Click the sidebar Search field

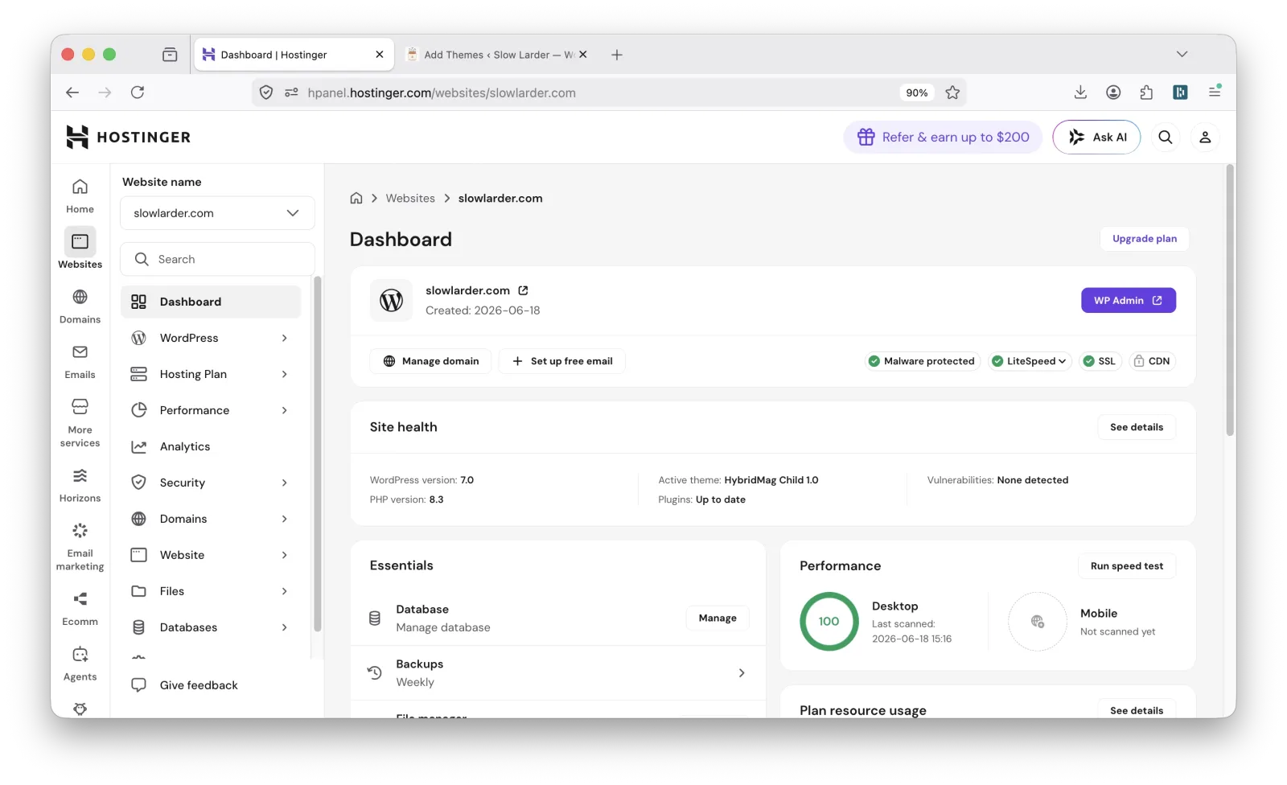[x=217, y=259]
